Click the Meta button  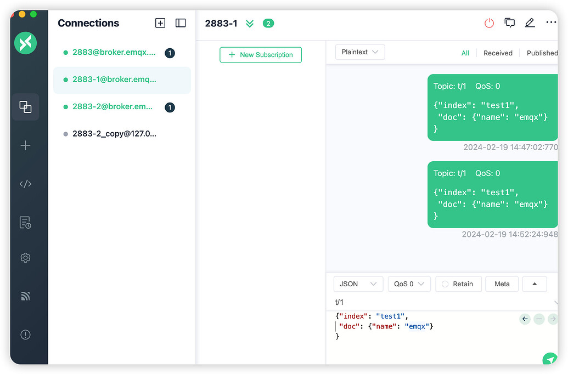point(502,284)
